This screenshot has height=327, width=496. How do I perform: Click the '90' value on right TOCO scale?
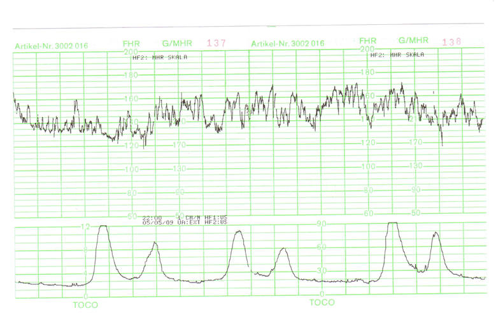[x=321, y=223]
